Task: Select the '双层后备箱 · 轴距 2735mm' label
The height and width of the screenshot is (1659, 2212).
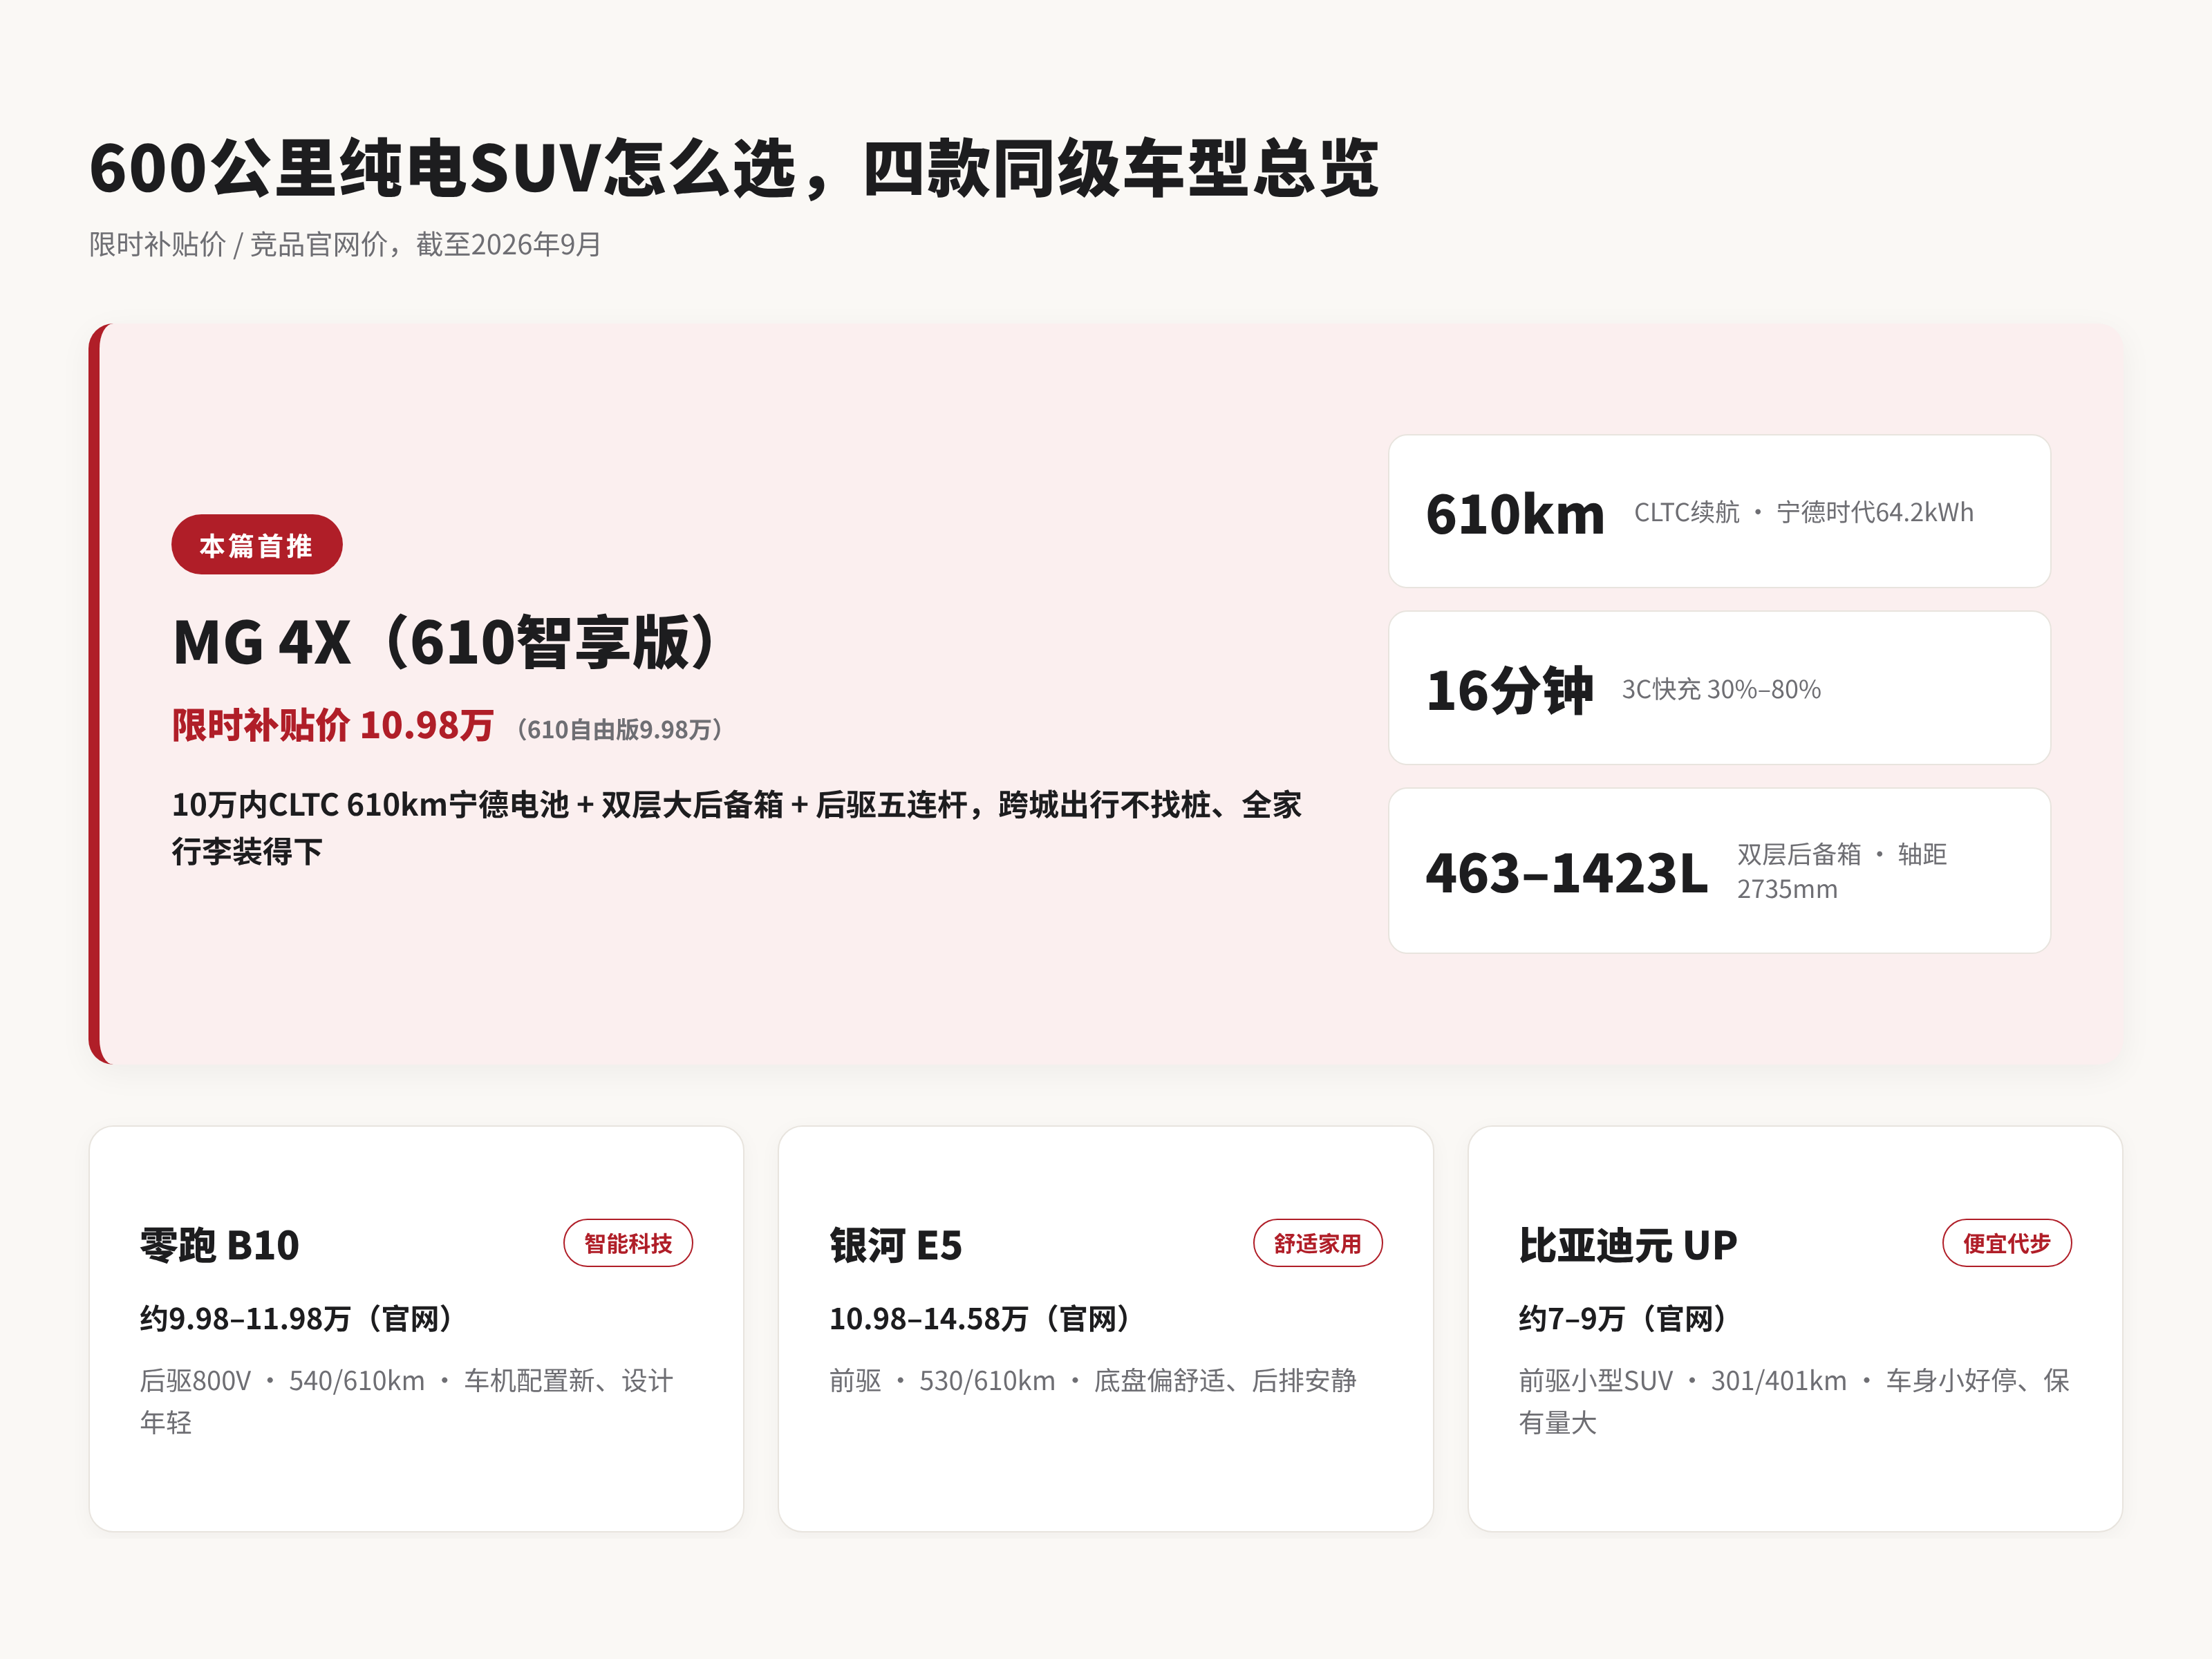Action: click(x=1842, y=871)
